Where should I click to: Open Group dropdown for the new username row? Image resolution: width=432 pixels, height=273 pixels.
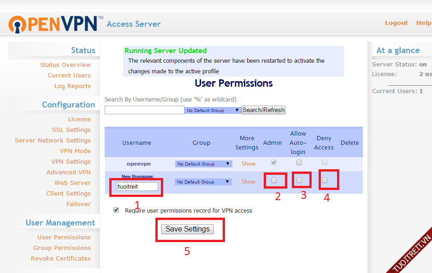[x=203, y=182]
